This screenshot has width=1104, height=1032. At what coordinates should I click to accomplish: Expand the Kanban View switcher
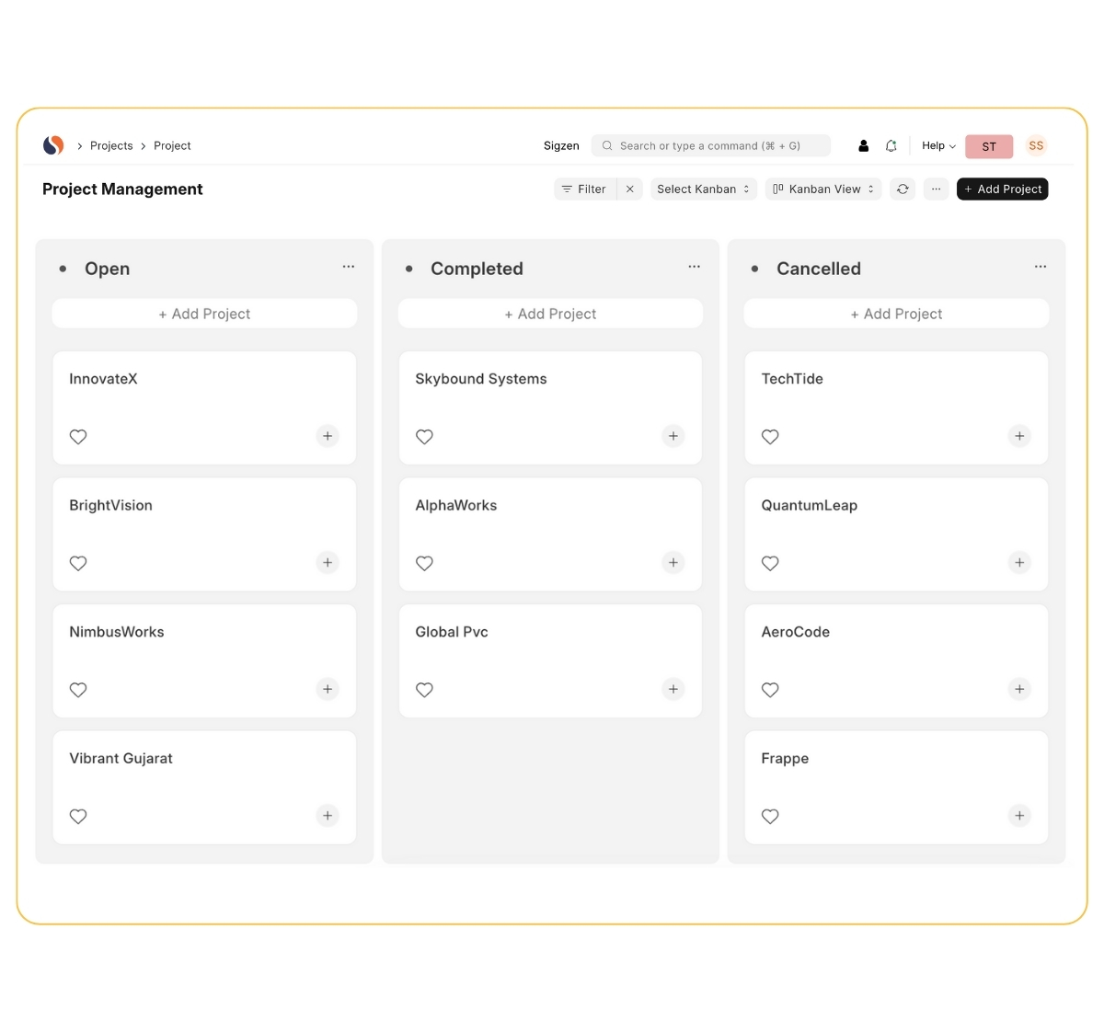(823, 189)
